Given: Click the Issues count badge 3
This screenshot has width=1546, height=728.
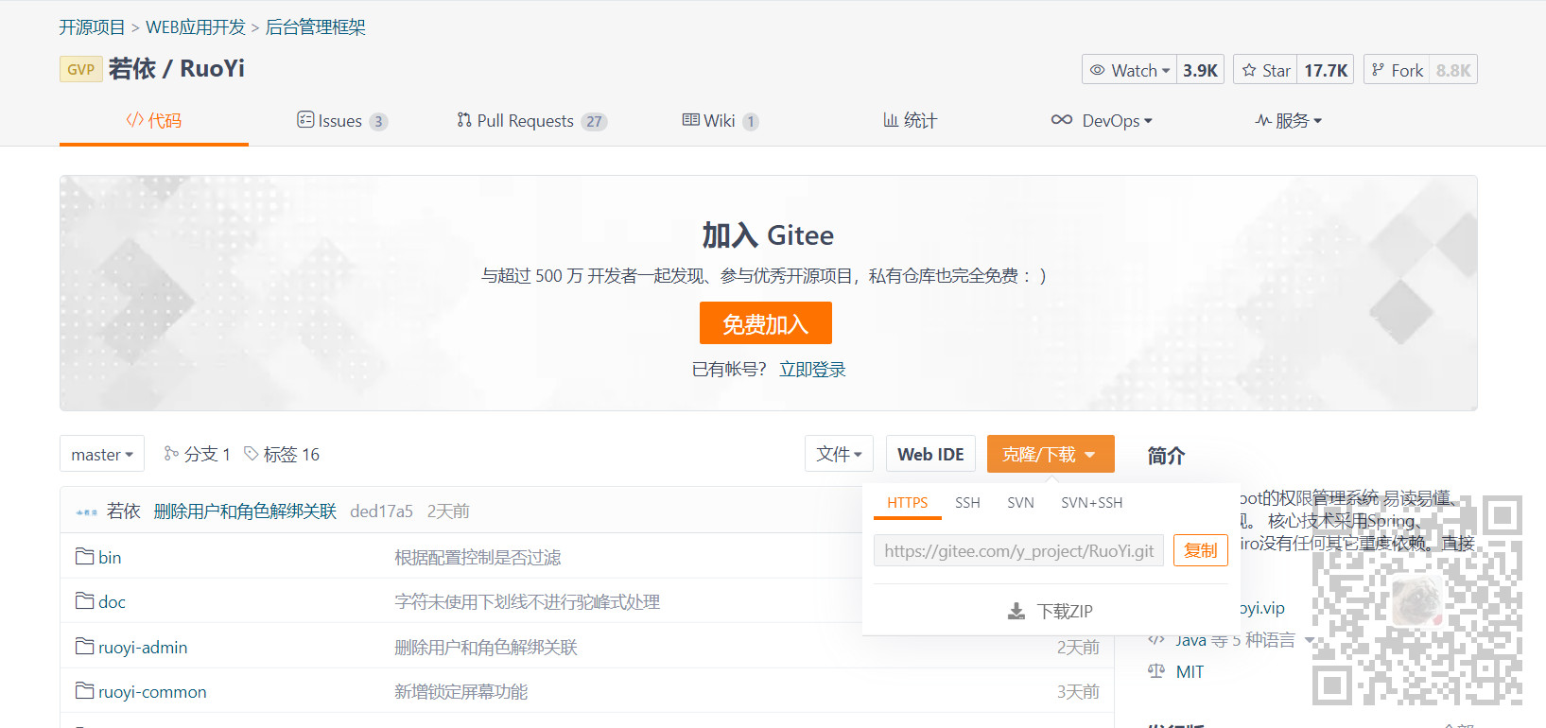Looking at the screenshot, I should [378, 121].
